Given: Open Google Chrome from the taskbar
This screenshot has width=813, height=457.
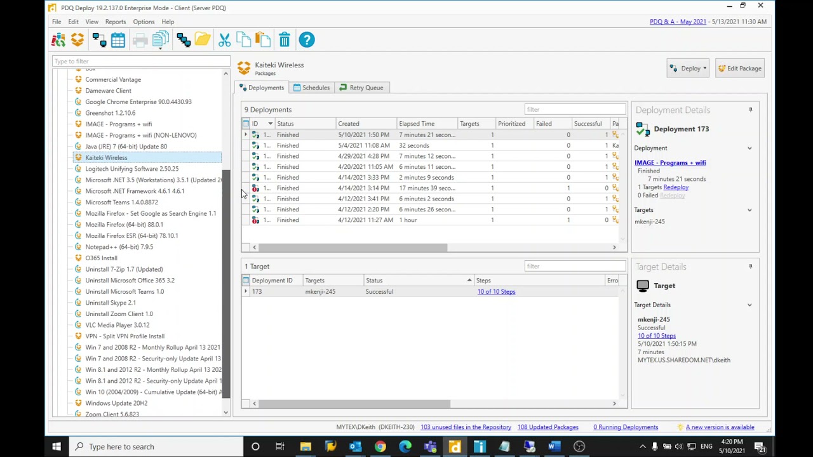Looking at the screenshot, I should click(380, 447).
